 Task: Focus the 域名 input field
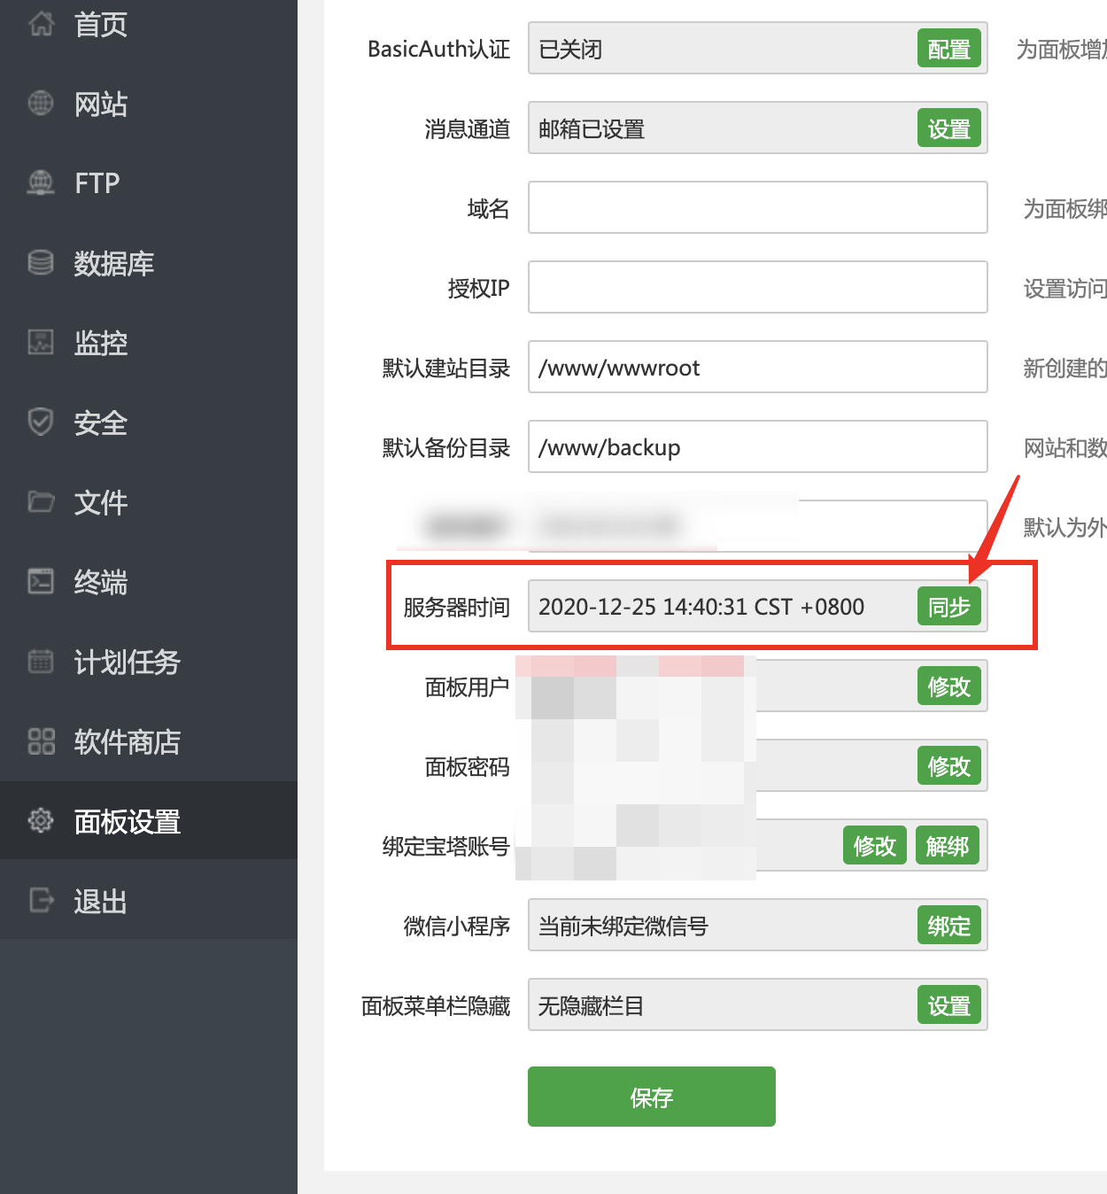click(x=758, y=207)
